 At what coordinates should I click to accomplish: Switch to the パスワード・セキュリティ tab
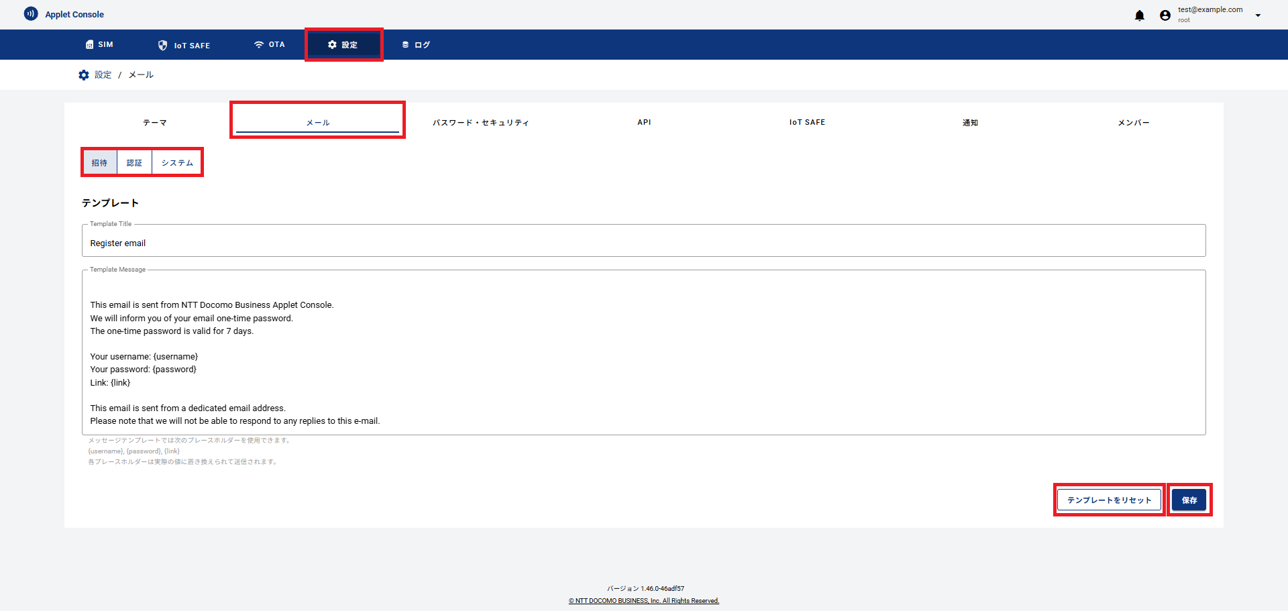click(x=480, y=123)
